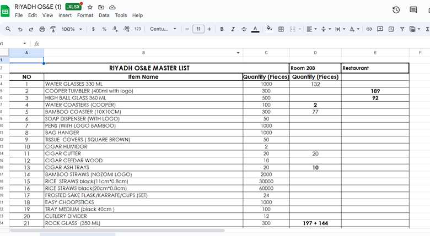Screen dimensions: 430x236
Task: Toggle italic formatting
Action: (x=233, y=29)
